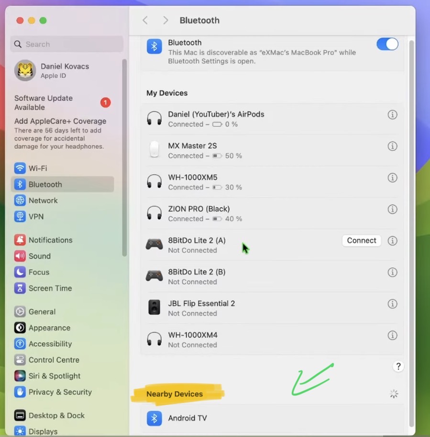The height and width of the screenshot is (437, 430).
Task: Click info icon for Daniel's AirPods
Action: (392, 115)
